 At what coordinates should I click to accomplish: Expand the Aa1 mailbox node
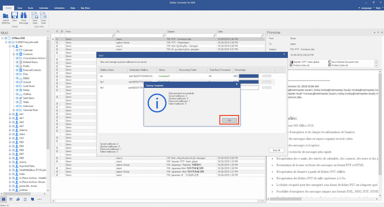pyautogui.click(x=10, y=114)
